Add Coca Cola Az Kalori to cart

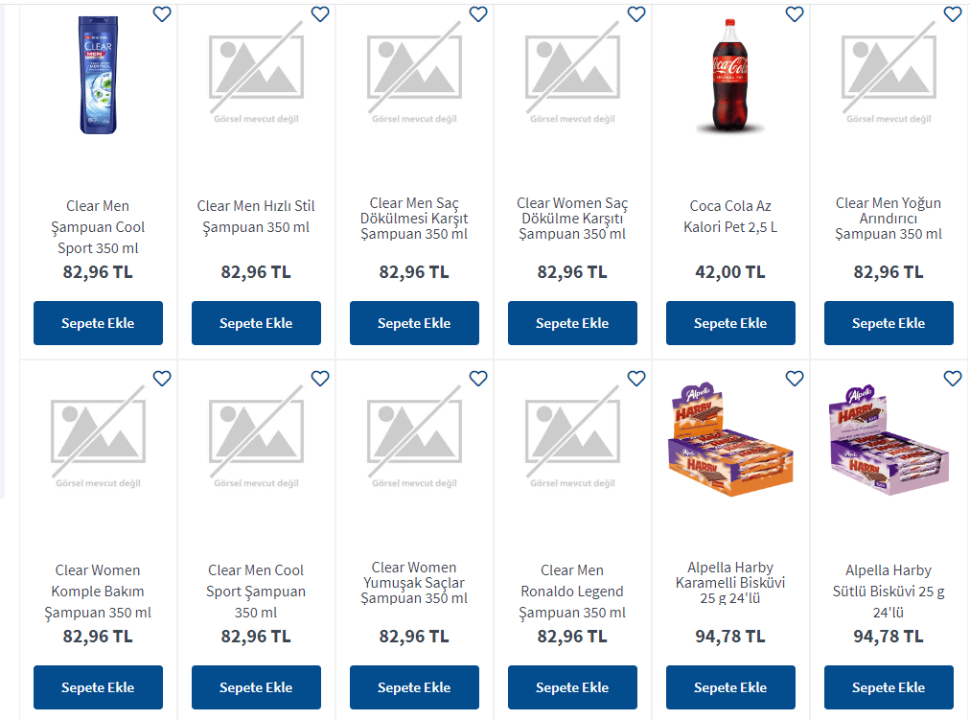730,323
